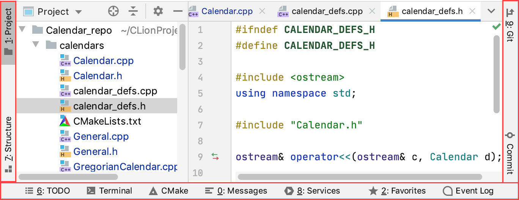Show hidden editor tabs chevron

491,11
